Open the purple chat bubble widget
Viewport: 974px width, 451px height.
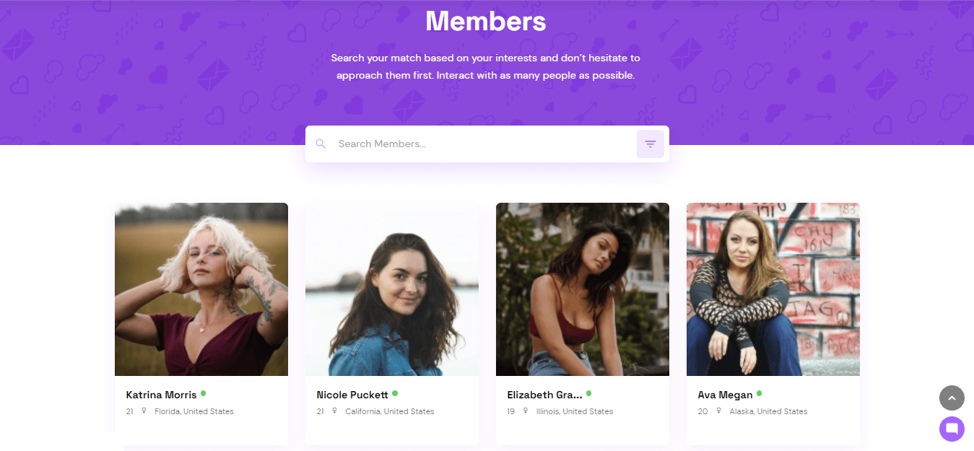coord(952,429)
